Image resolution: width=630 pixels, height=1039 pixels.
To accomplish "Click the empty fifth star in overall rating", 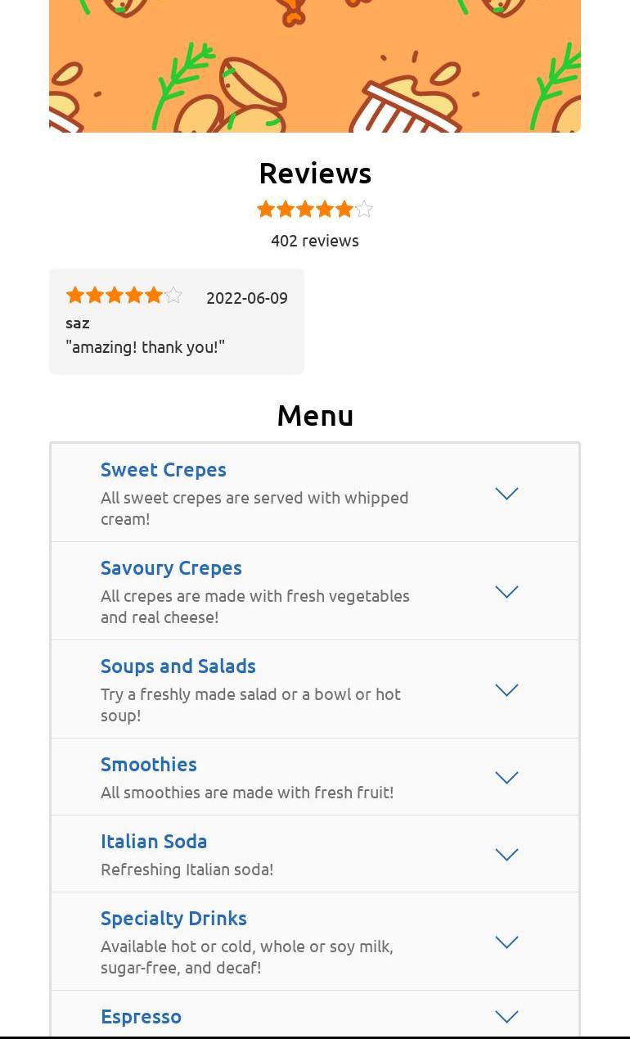I will [x=364, y=209].
